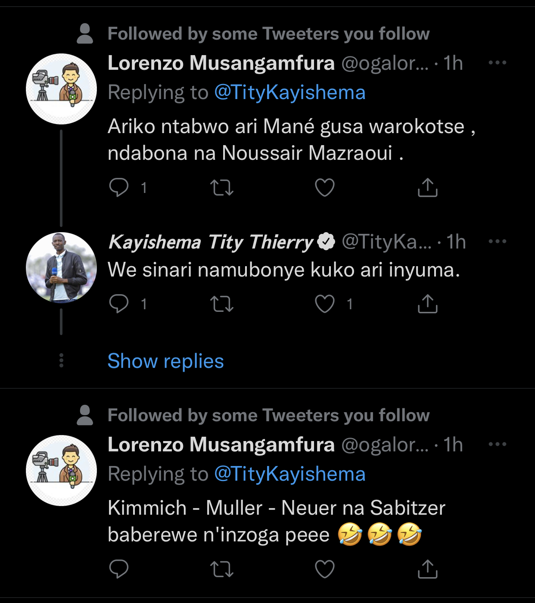
Task: Retweet the Kimmich - Muller - Neuer tweet
Action: pyautogui.click(x=222, y=569)
